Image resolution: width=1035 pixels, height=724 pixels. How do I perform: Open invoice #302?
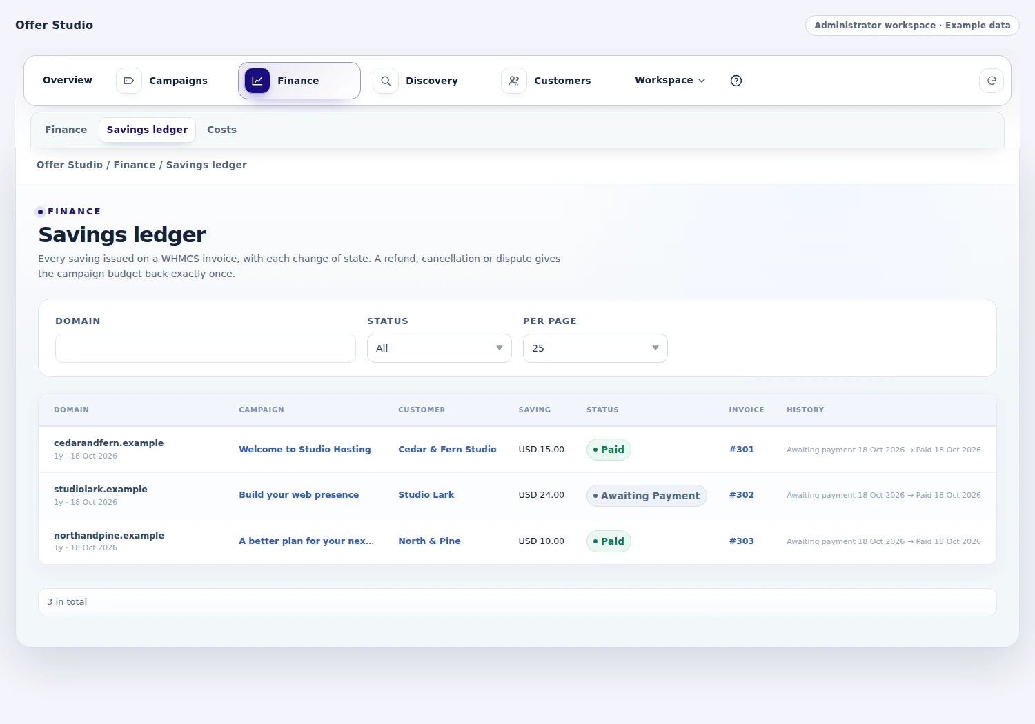(742, 495)
